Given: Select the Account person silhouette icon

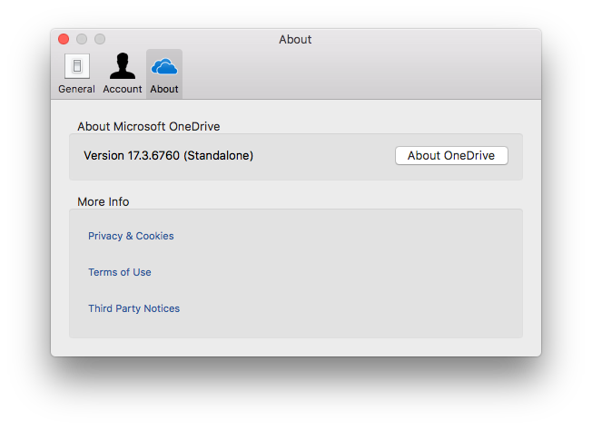Looking at the screenshot, I should coord(123,65).
